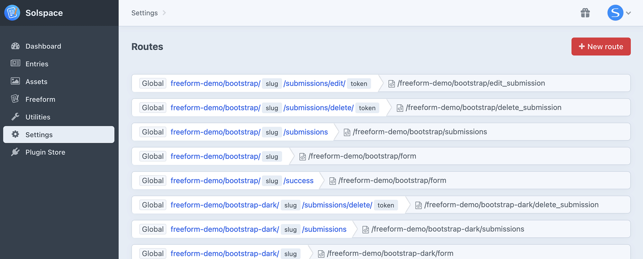Open the gift announcements icon
This screenshot has width=643, height=259.
[x=585, y=13]
